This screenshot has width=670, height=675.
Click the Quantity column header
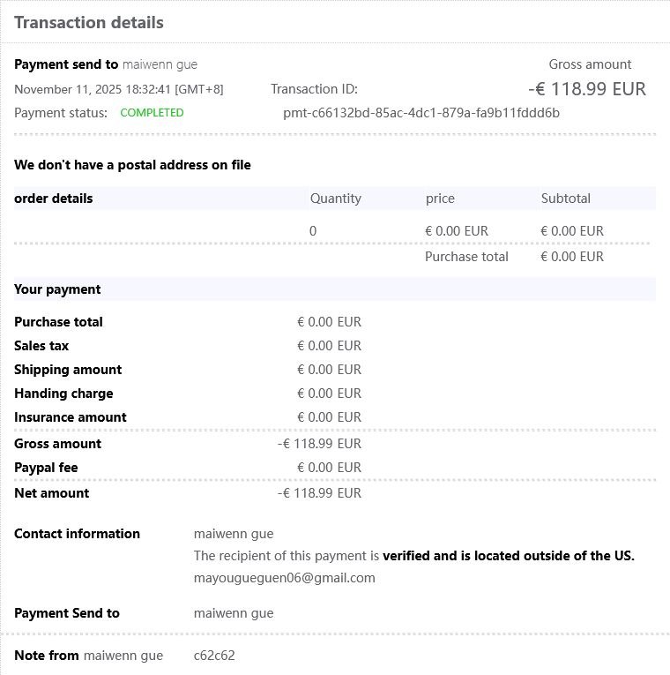click(x=335, y=199)
